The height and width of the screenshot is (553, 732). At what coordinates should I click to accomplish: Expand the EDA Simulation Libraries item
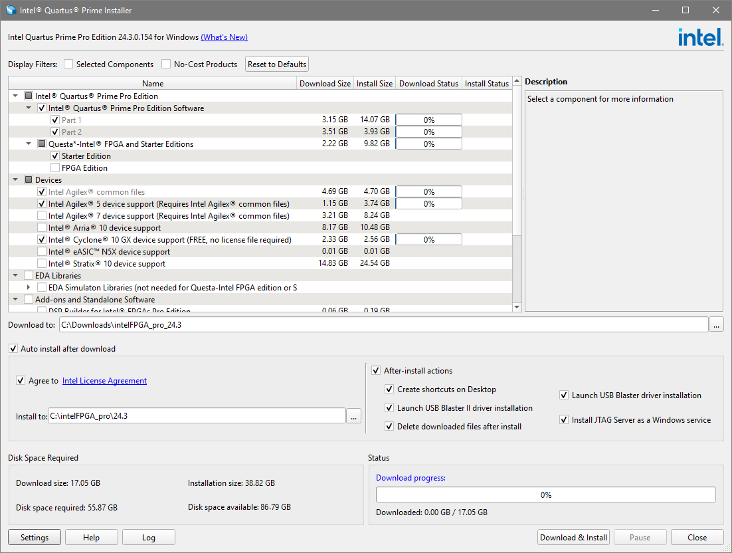(29, 288)
